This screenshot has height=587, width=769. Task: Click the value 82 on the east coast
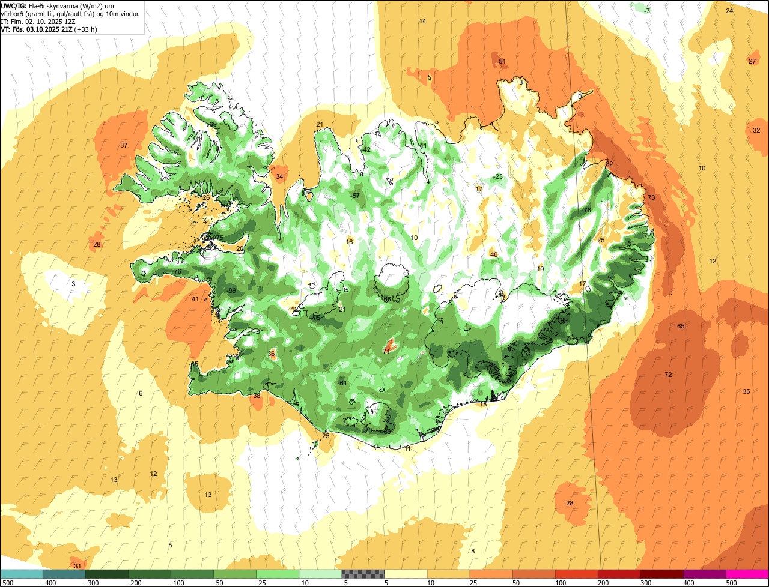pos(609,164)
